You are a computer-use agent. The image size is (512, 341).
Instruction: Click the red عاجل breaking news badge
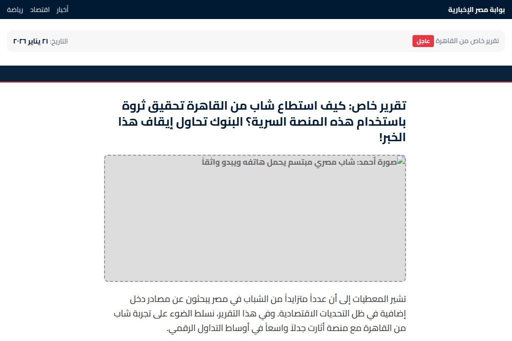[x=423, y=41]
